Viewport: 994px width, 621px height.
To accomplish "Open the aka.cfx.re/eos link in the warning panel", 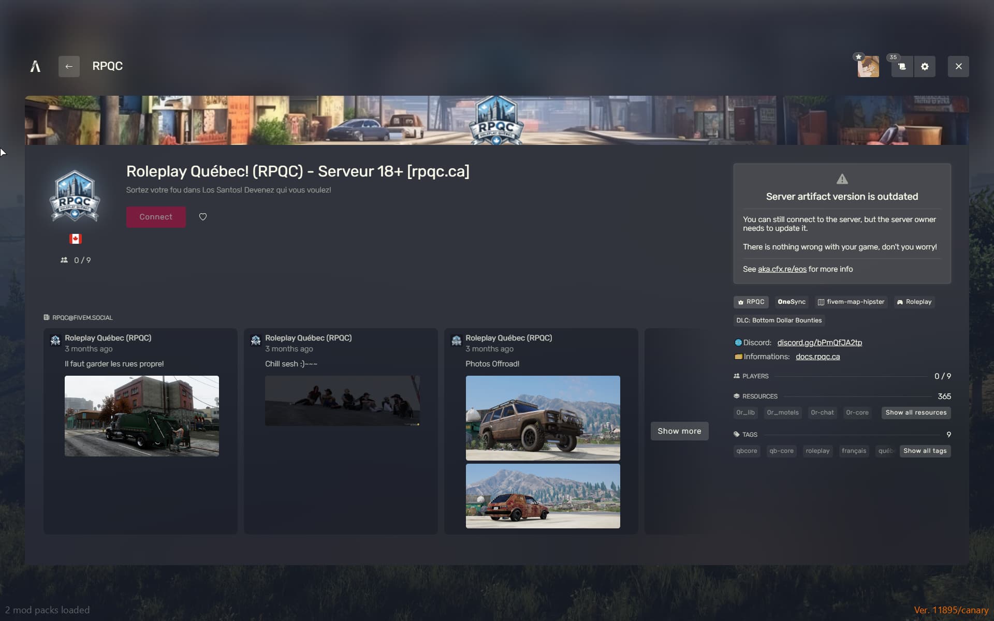I will [782, 269].
